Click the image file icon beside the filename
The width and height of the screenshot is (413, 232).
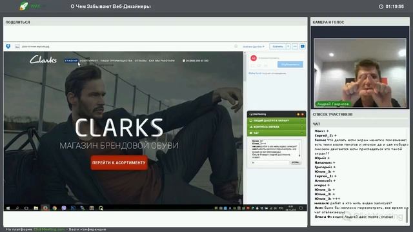17,46
